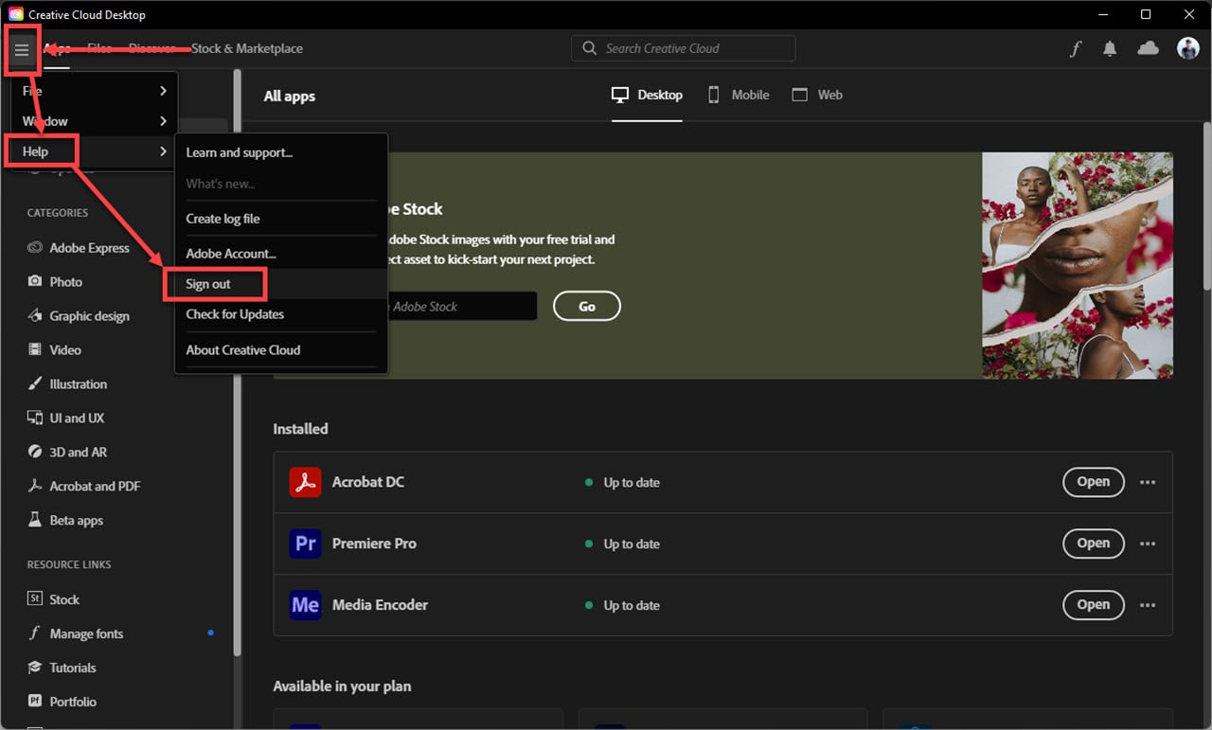Click the Adobe Stock banner photo
The width and height of the screenshot is (1212, 730).
point(1078,266)
